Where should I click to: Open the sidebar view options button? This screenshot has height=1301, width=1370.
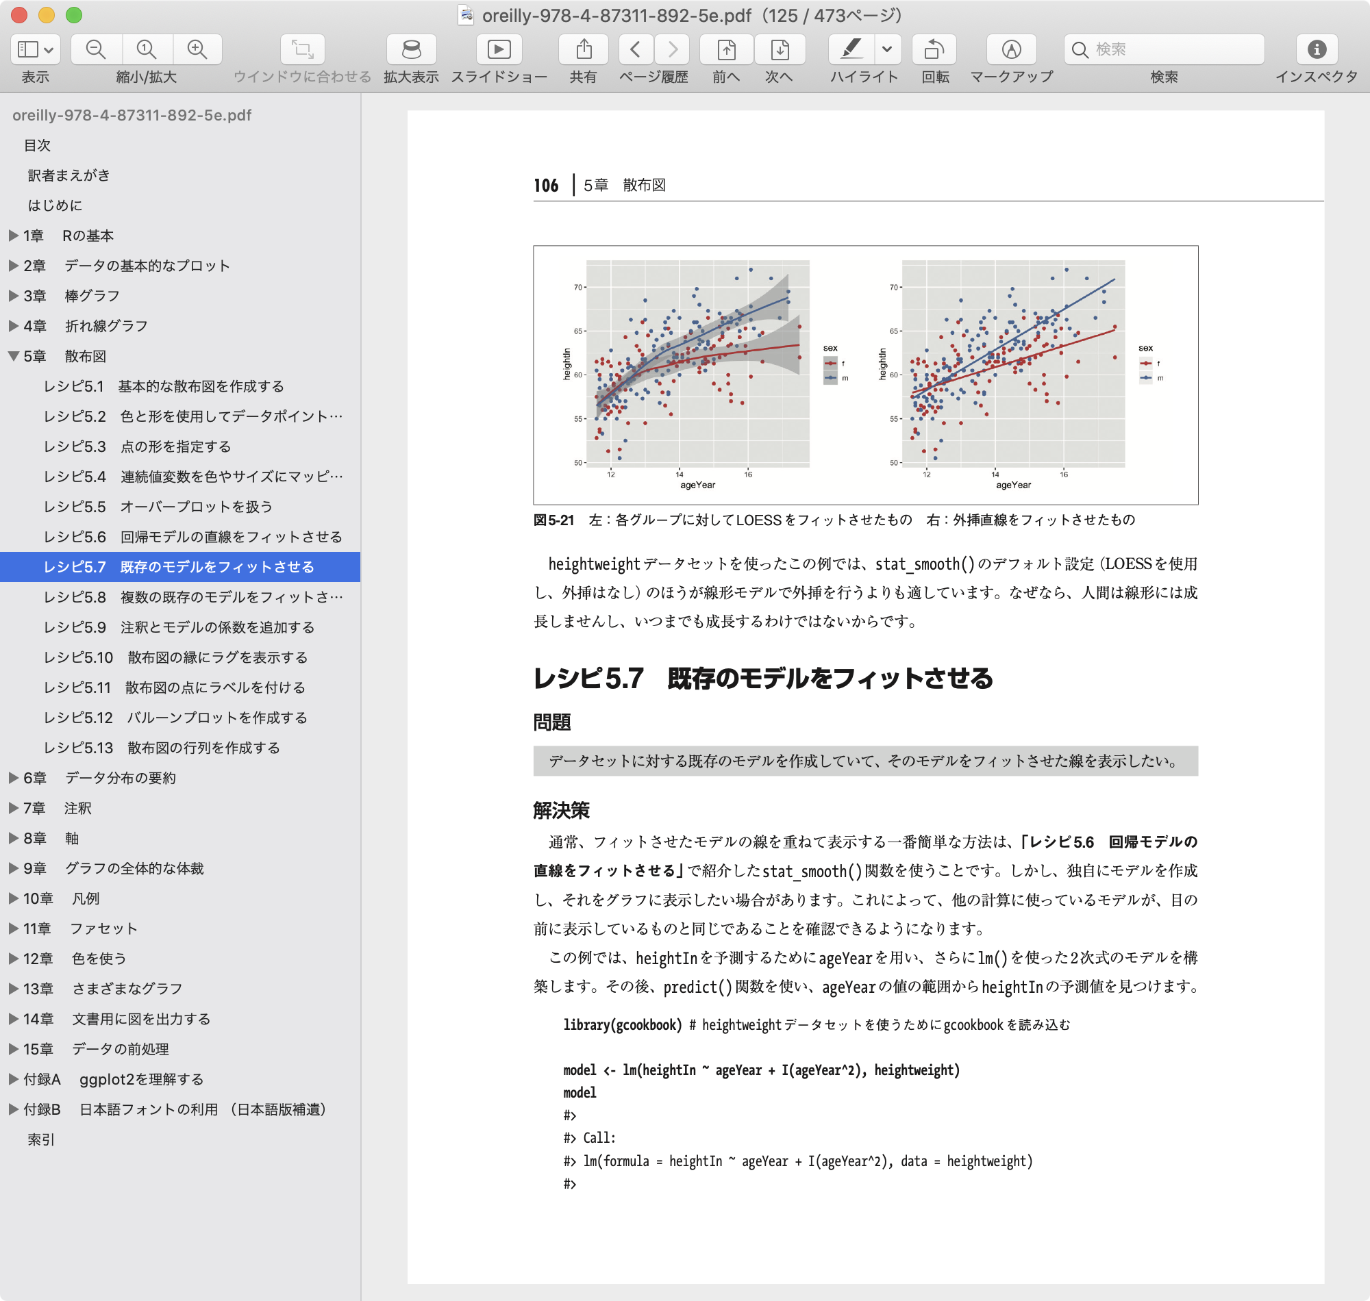coord(36,49)
